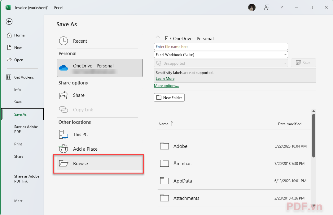Click the Save button
The height and width of the screenshot is (215, 333).
point(304,63)
